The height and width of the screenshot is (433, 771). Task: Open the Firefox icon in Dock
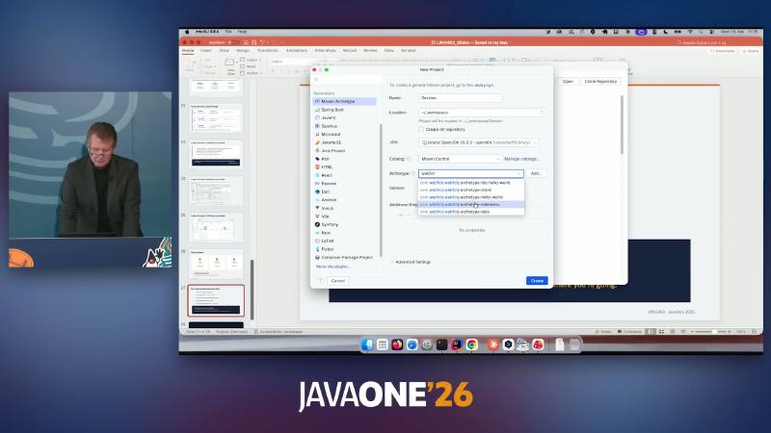pyautogui.click(x=397, y=344)
